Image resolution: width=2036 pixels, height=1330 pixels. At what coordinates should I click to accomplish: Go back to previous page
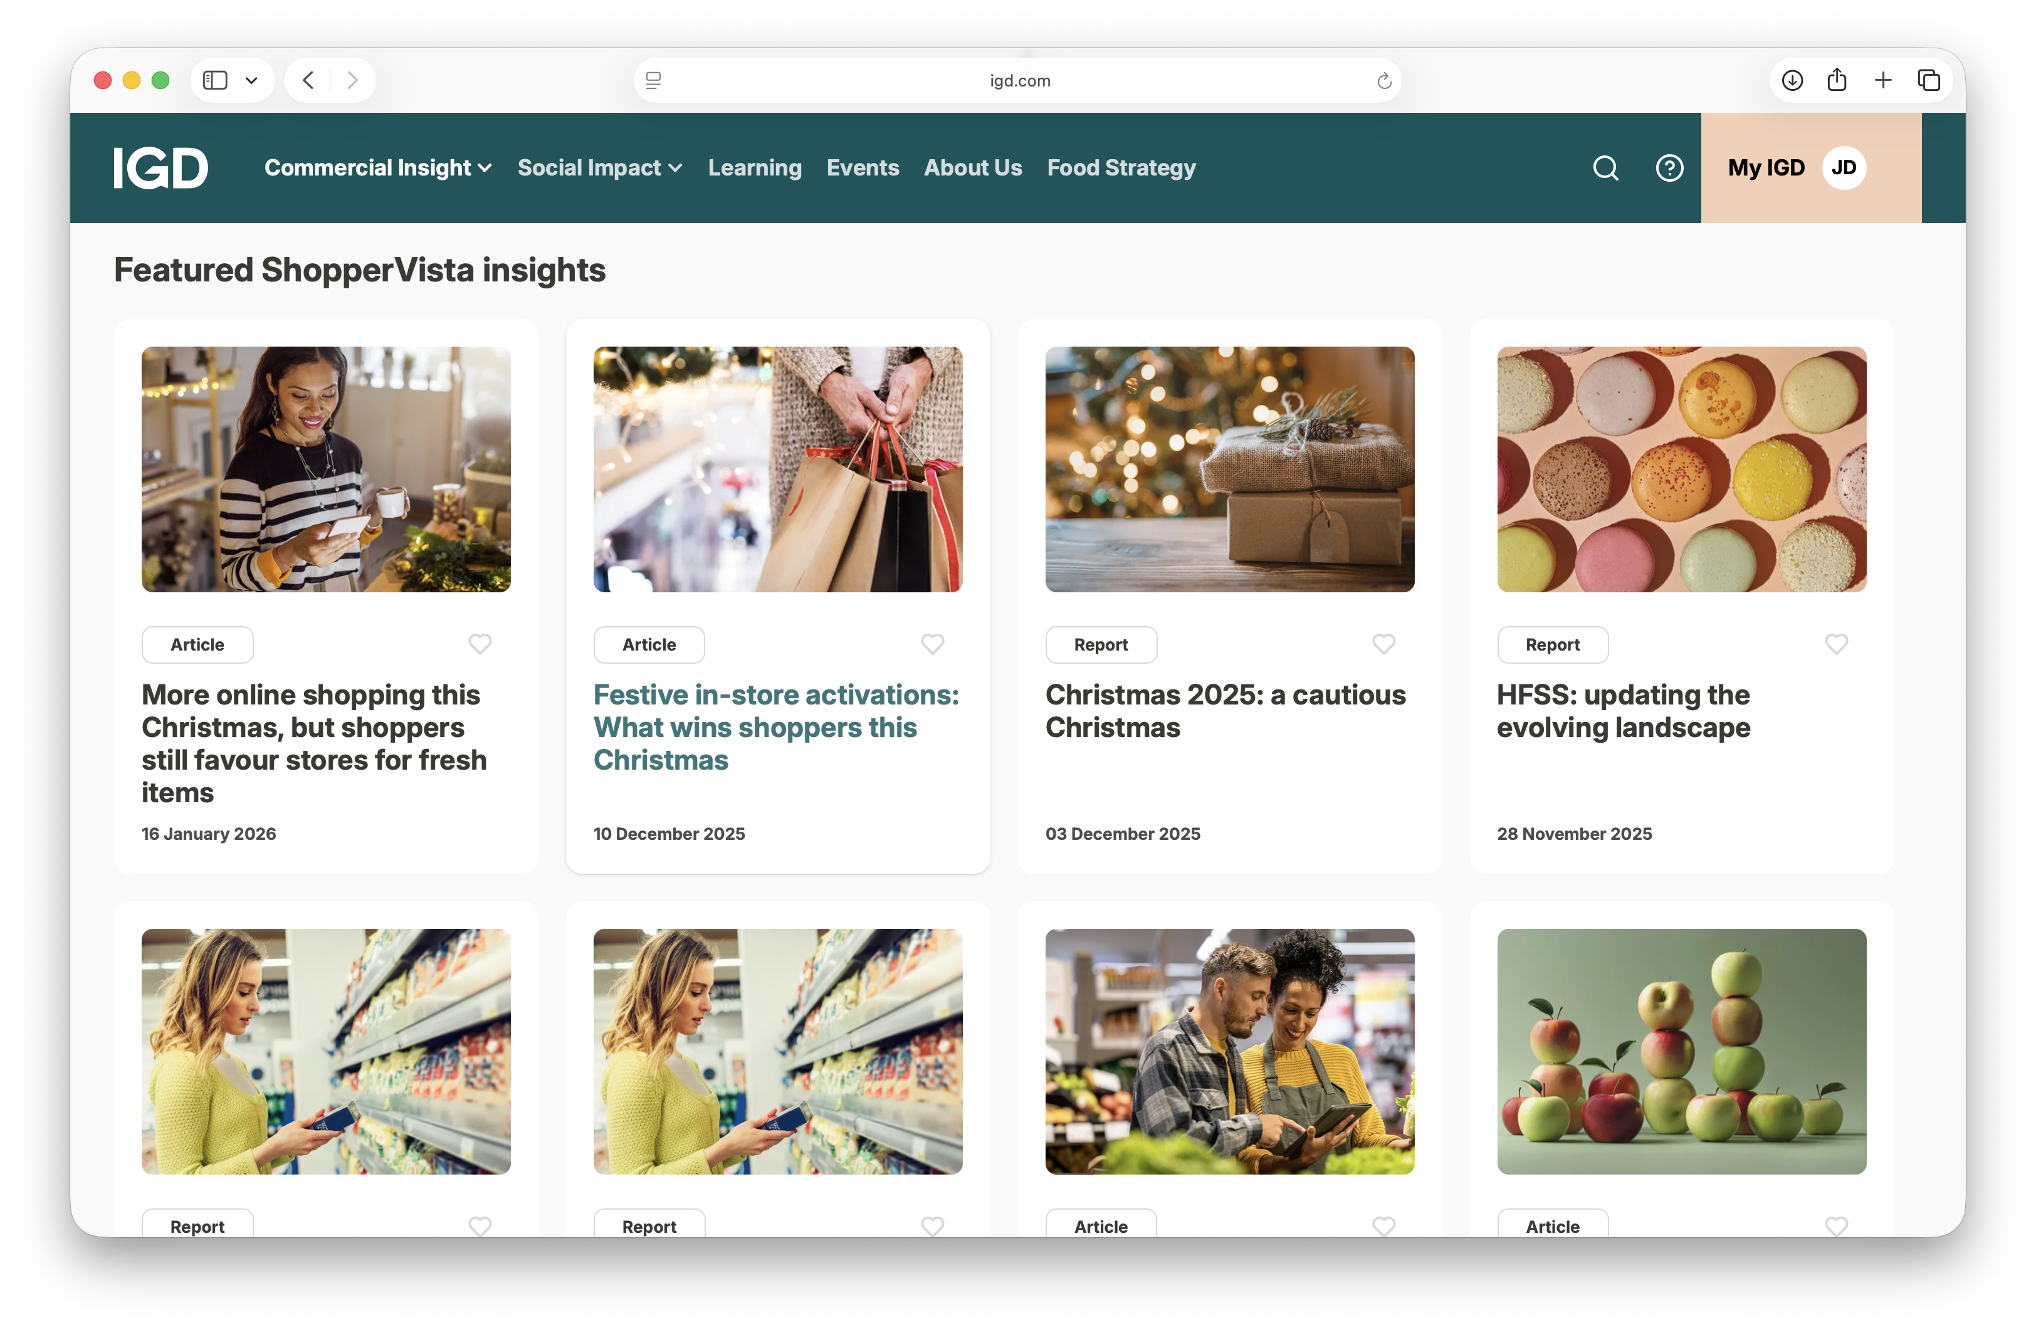pyautogui.click(x=308, y=80)
